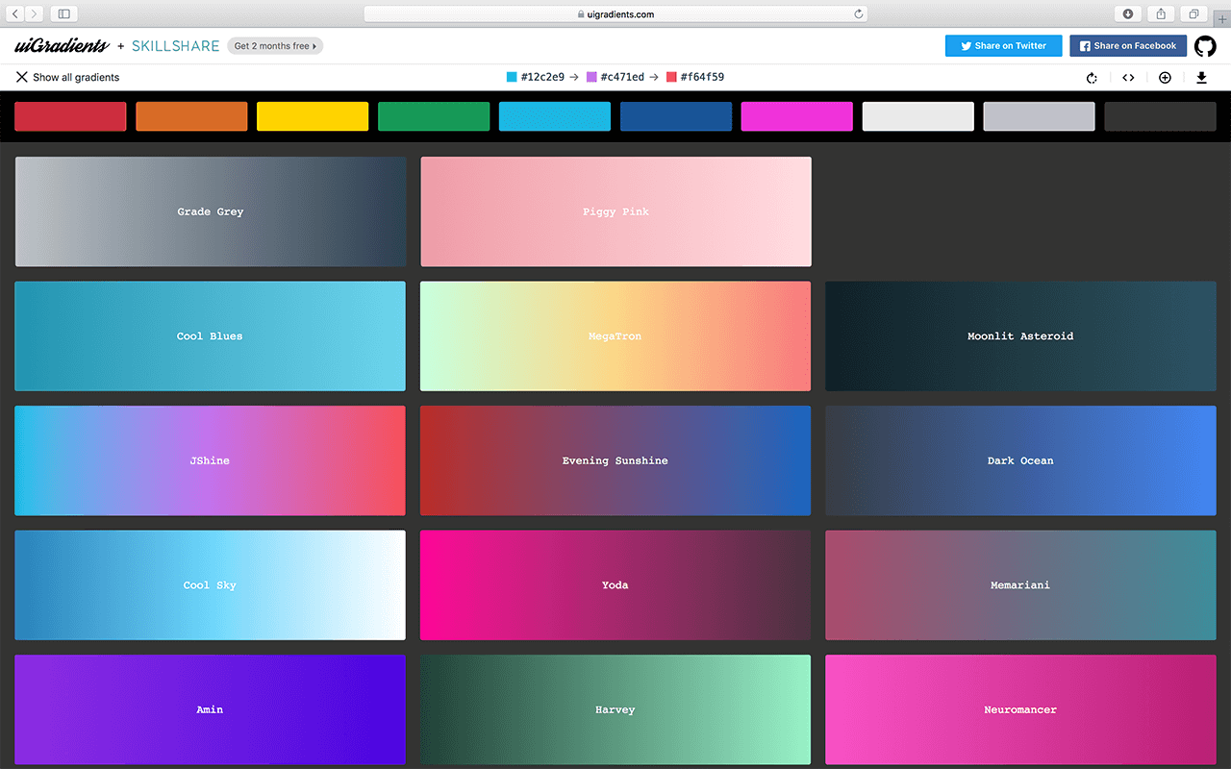Click the Safari sidebar toggle icon

tap(63, 13)
